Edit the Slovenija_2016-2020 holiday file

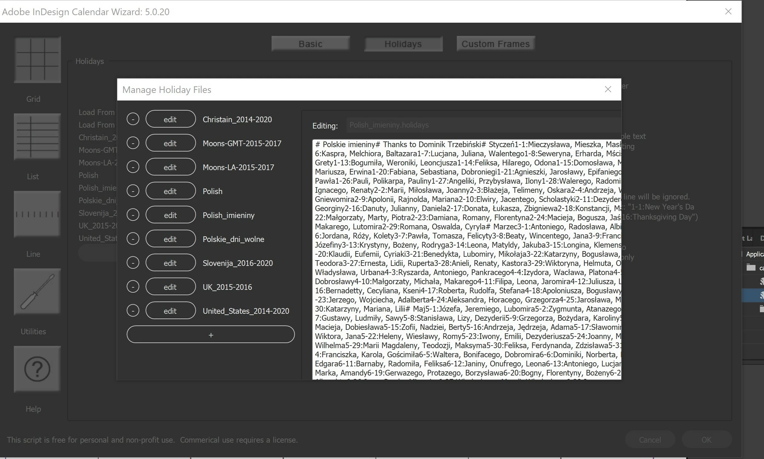(170, 263)
